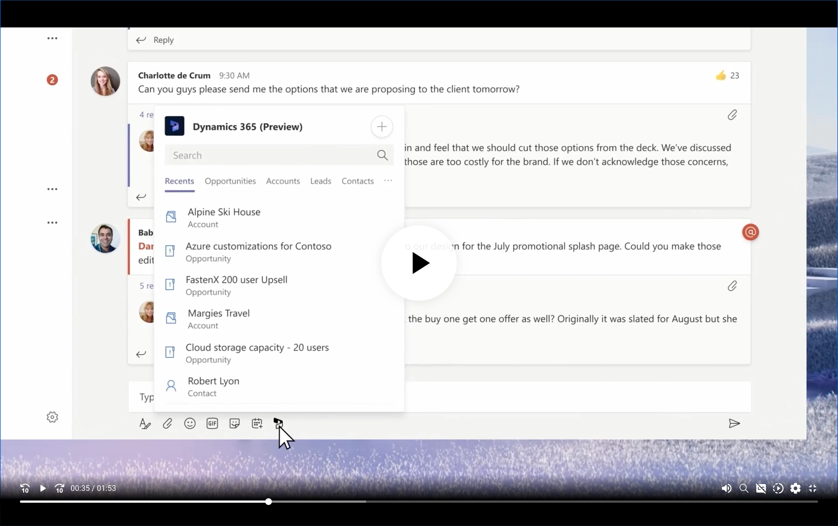
Task: Open Teams settings gear in left sidebar
Action: (52, 417)
